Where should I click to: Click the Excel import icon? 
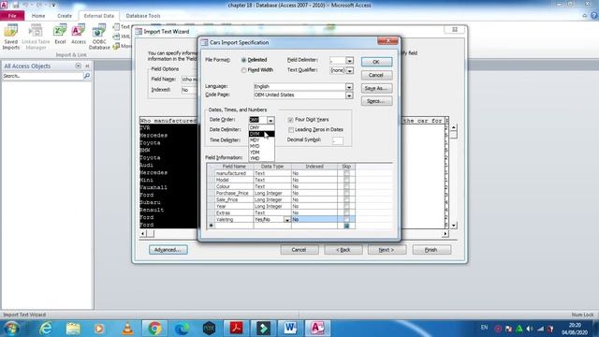[x=60, y=35]
